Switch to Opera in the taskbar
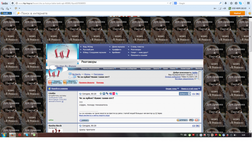This screenshot has height=142, width=252. [20, 135]
